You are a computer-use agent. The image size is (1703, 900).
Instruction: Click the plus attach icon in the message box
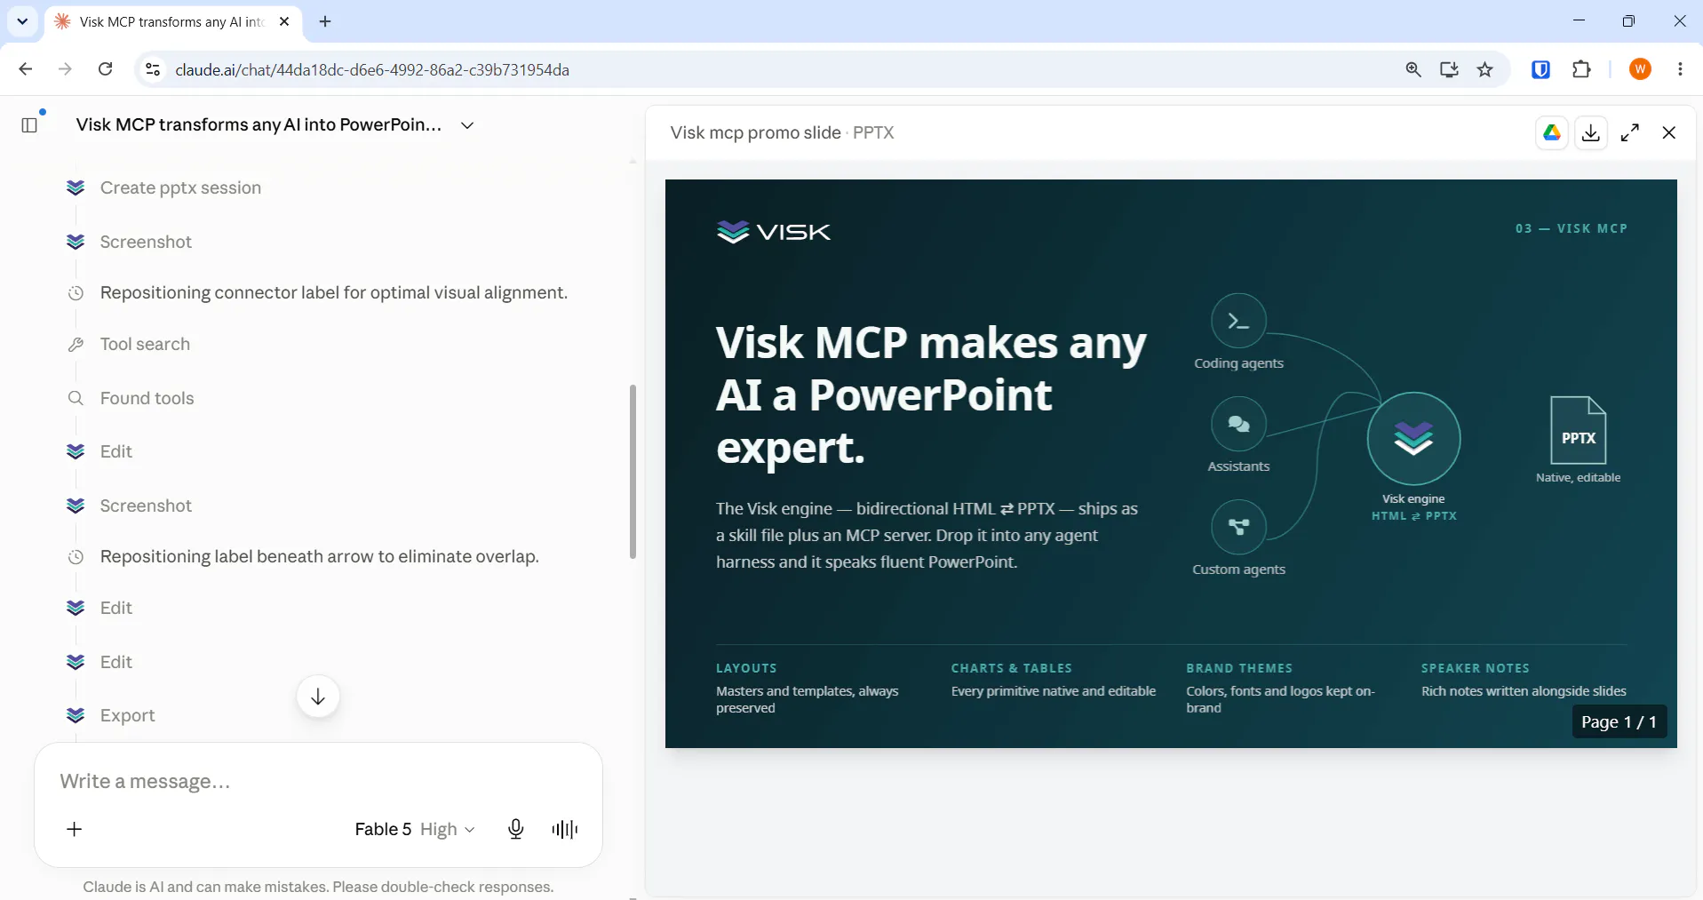click(x=75, y=829)
